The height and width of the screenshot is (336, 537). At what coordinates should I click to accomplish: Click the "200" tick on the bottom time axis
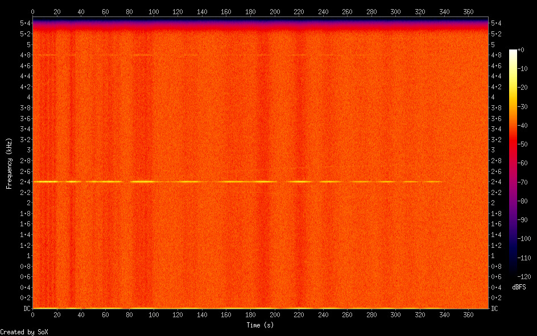[275, 314]
